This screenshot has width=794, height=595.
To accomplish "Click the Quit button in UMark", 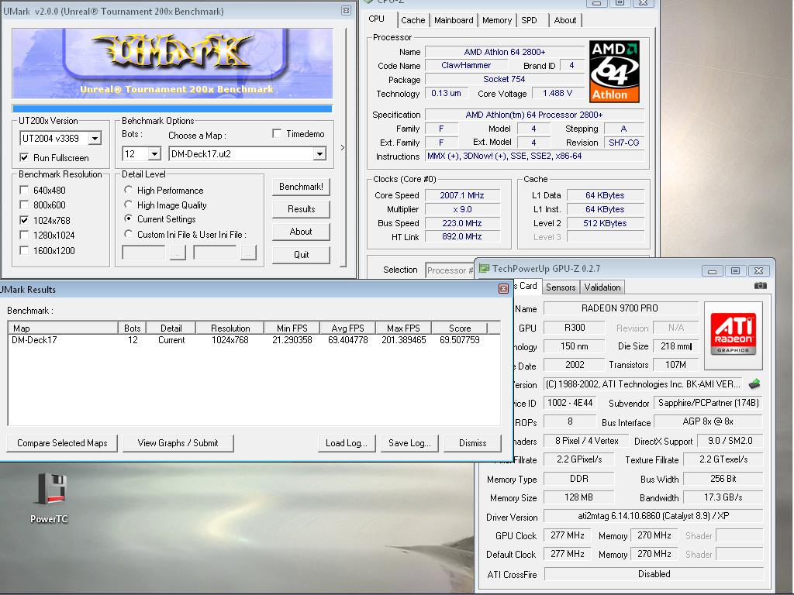I will click(301, 254).
